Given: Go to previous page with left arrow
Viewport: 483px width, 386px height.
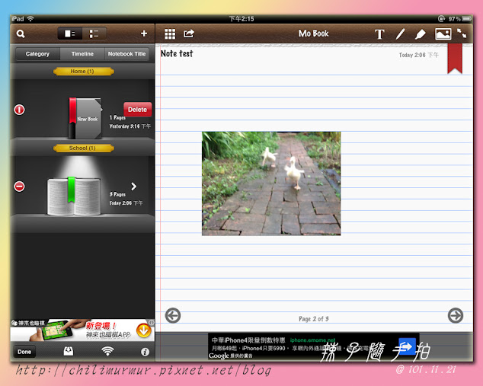Looking at the screenshot, I should tap(172, 315).
